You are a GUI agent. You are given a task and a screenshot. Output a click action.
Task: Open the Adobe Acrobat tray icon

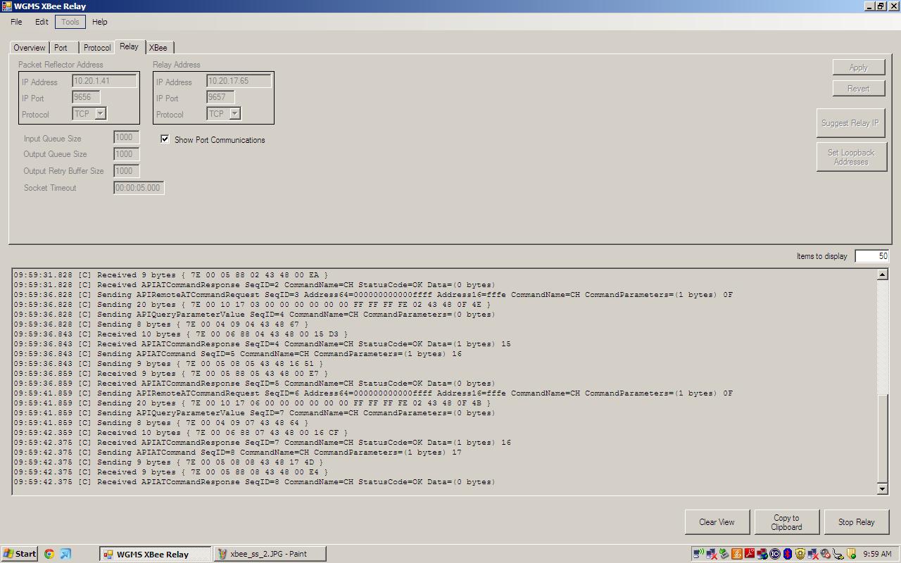coord(750,554)
